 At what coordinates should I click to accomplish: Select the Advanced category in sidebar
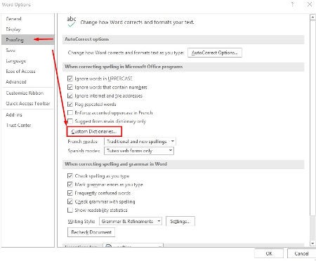click(x=16, y=81)
